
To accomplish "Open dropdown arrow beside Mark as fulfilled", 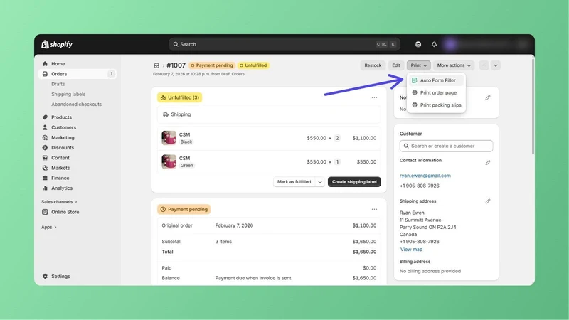I will [319, 182].
